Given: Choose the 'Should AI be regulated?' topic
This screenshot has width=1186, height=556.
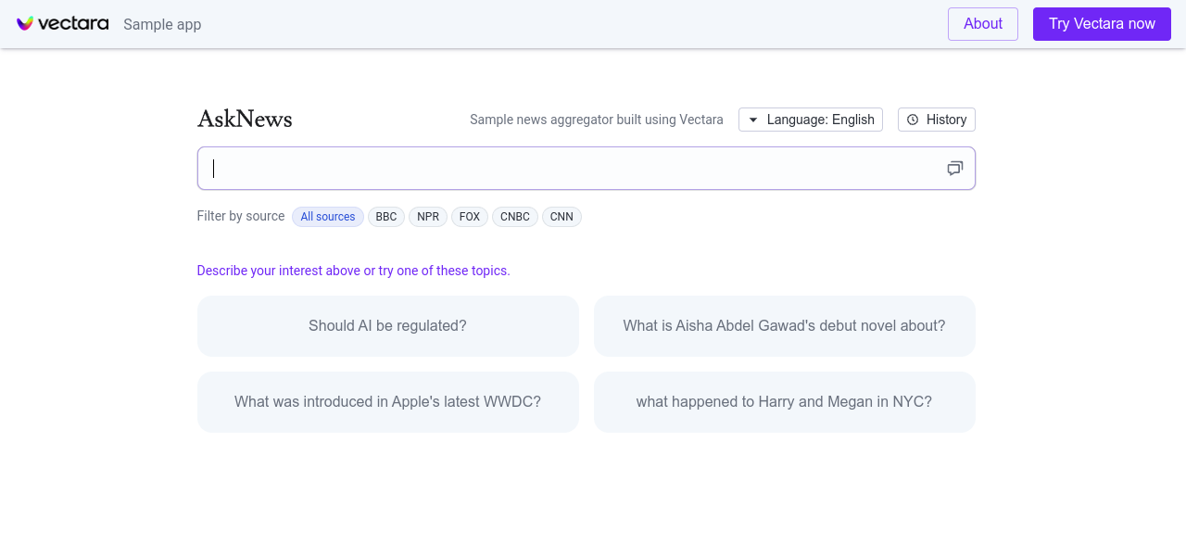Looking at the screenshot, I should pyautogui.click(x=387, y=326).
